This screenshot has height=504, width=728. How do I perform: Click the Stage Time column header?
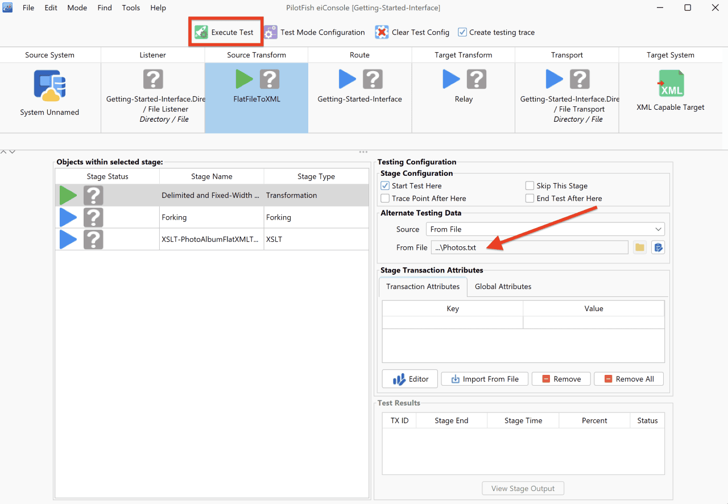click(523, 420)
